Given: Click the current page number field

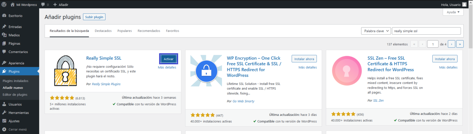Looking at the screenshot, I should tap(433, 44).
